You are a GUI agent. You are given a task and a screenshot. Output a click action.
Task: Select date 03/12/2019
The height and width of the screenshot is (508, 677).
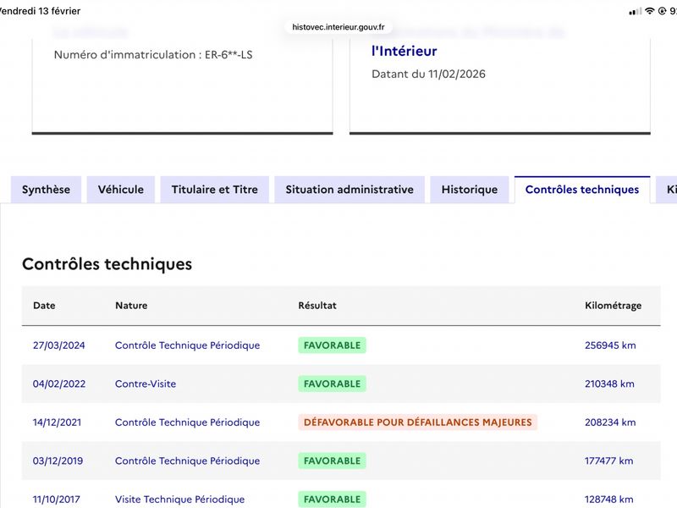point(58,461)
